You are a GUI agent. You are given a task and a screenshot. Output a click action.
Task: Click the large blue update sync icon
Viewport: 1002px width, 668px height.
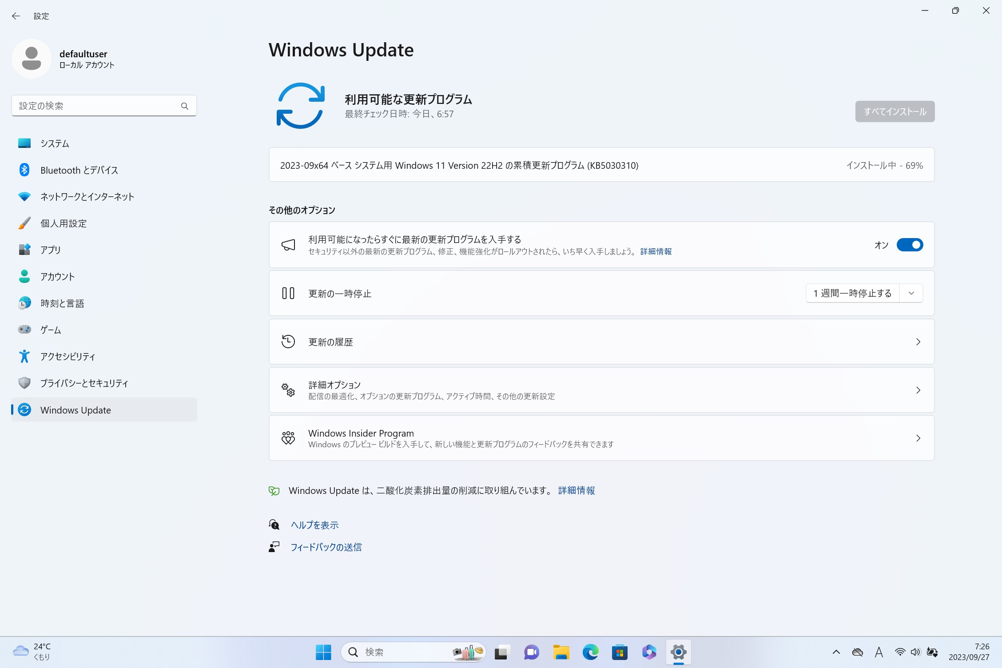click(x=301, y=106)
